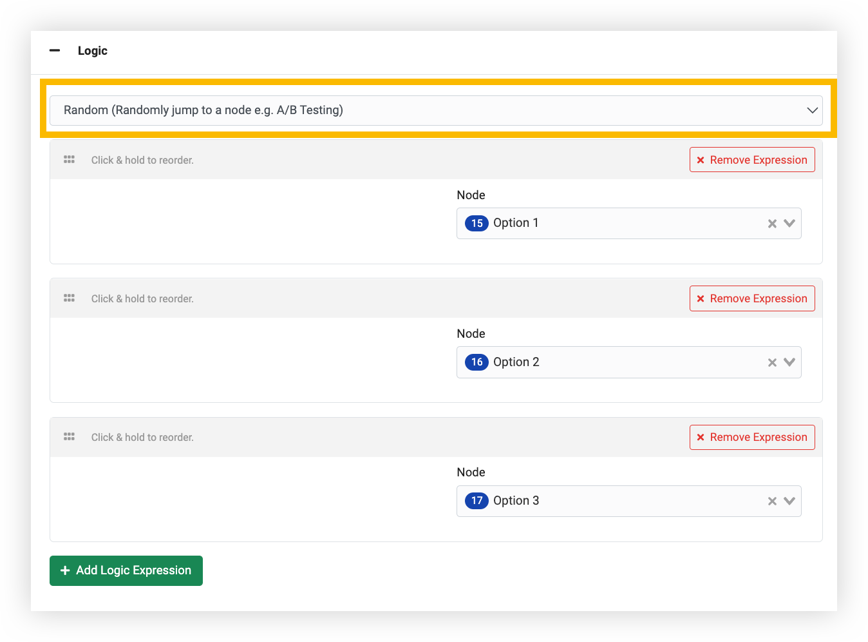Open the Random logic type dropdown
Image resolution: width=868 pixels, height=642 pixels.
tap(435, 110)
